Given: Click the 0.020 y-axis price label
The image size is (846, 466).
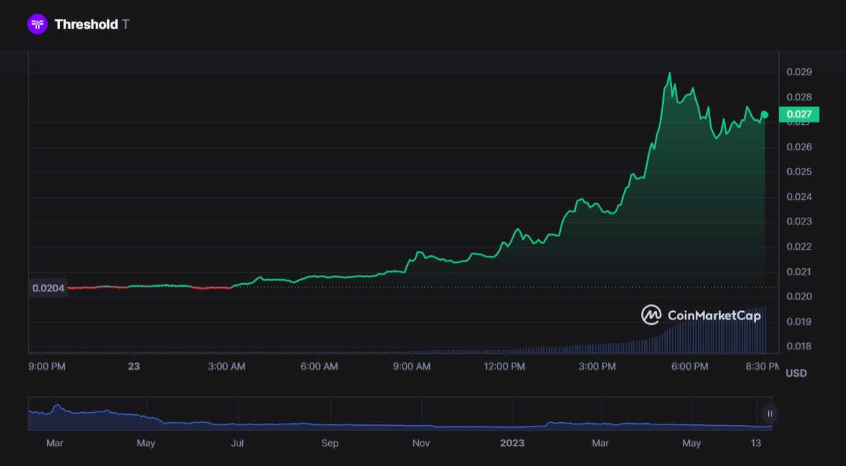Looking at the screenshot, I should [799, 296].
